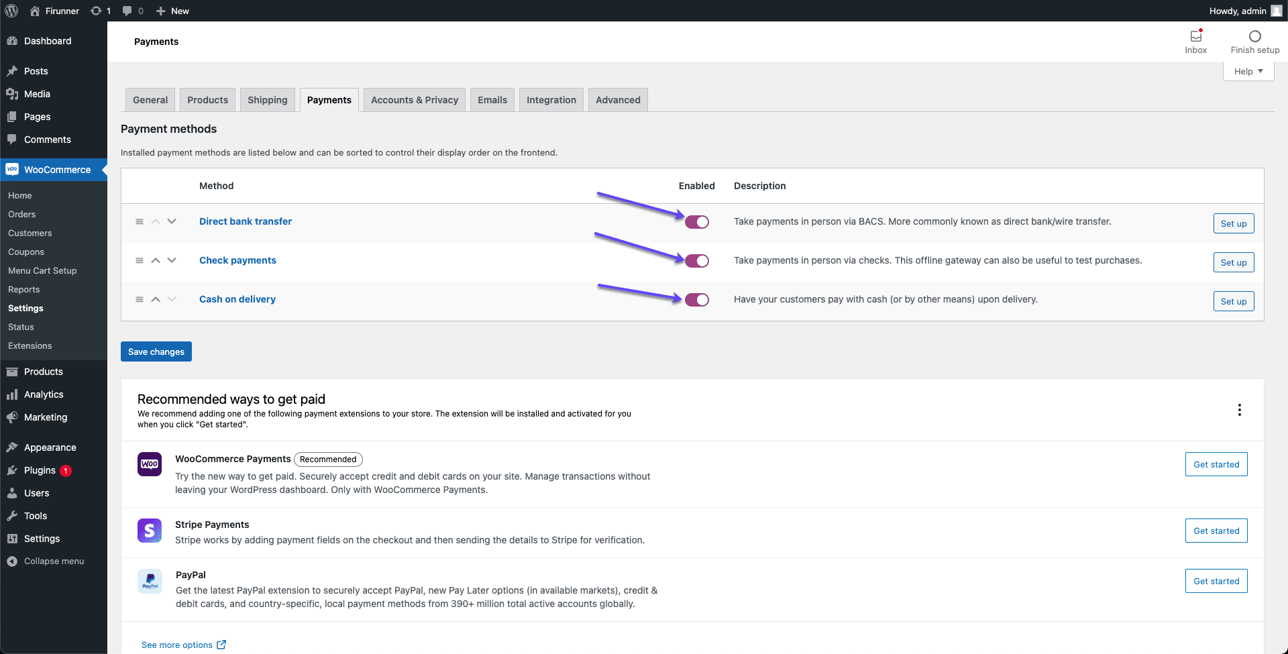Disable Direct bank transfer toggle

(697, 222)
